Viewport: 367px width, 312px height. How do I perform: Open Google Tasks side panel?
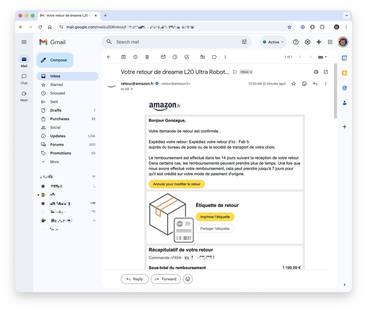coord(344,88)
